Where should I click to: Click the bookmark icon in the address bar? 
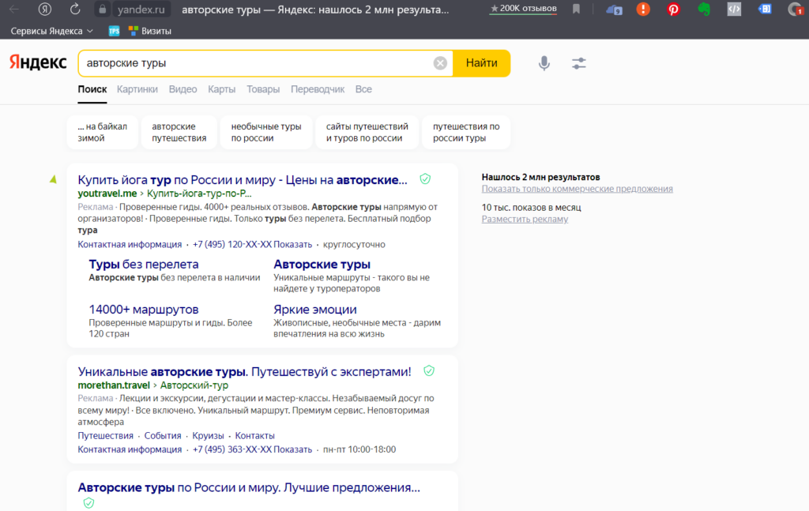coord(576,9)
